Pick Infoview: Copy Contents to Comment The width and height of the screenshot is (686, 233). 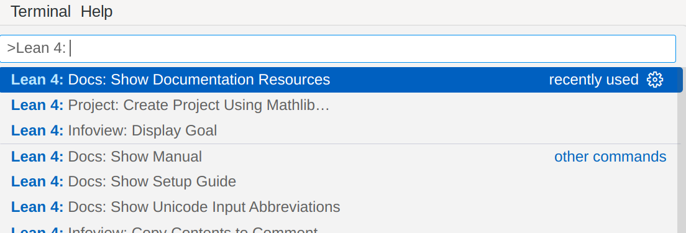pyautogui.click(x=341, y=229)
